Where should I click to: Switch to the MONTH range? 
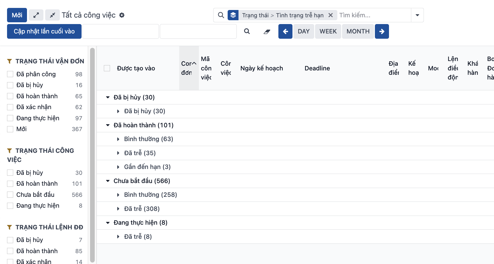pyautogui.click(x=358, y=31)
